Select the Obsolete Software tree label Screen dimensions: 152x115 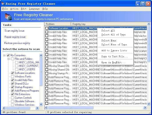pyautogui.click(x=24, y=101)
